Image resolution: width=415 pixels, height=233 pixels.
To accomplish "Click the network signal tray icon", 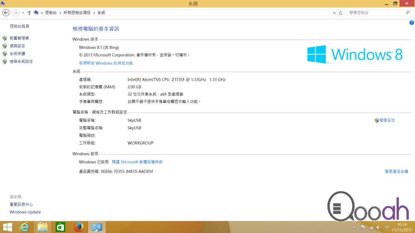I will coord(371,227).
